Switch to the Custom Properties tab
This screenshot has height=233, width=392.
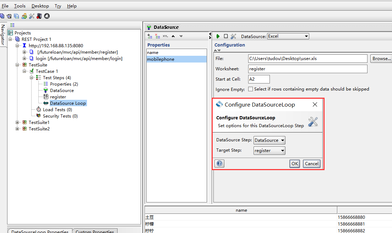pyautogui.click(x=95, y=232)
